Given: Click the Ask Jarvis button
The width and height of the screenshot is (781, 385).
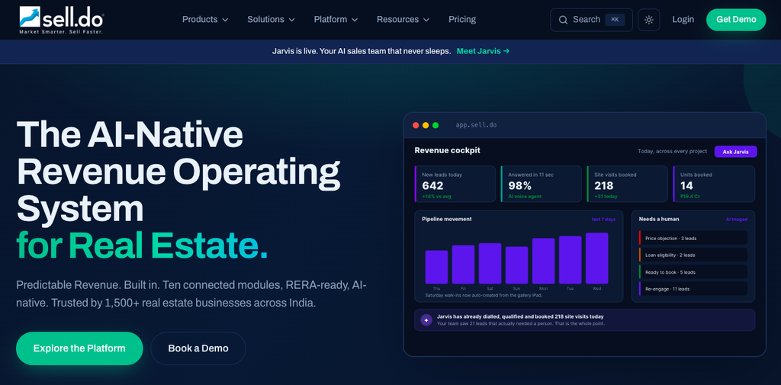Looking at the screenshot, I should pos(735,152).
